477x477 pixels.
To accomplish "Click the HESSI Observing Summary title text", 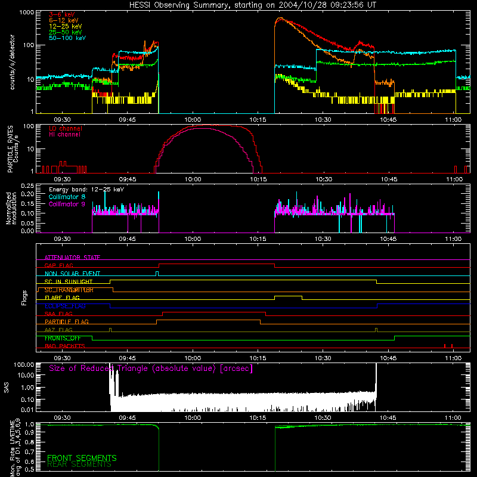I will click(x=253, y=5).
